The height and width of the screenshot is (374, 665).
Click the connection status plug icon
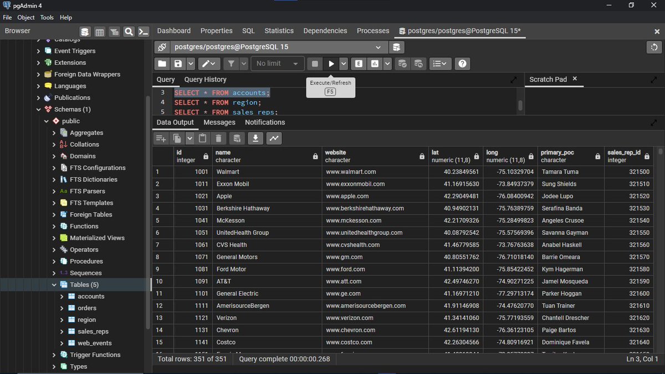pos(161,47)
